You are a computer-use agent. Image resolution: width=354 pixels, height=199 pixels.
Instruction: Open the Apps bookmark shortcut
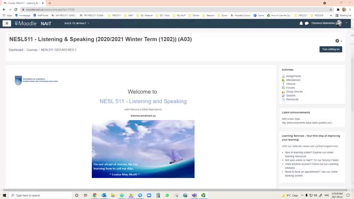(x=8, y=15)
